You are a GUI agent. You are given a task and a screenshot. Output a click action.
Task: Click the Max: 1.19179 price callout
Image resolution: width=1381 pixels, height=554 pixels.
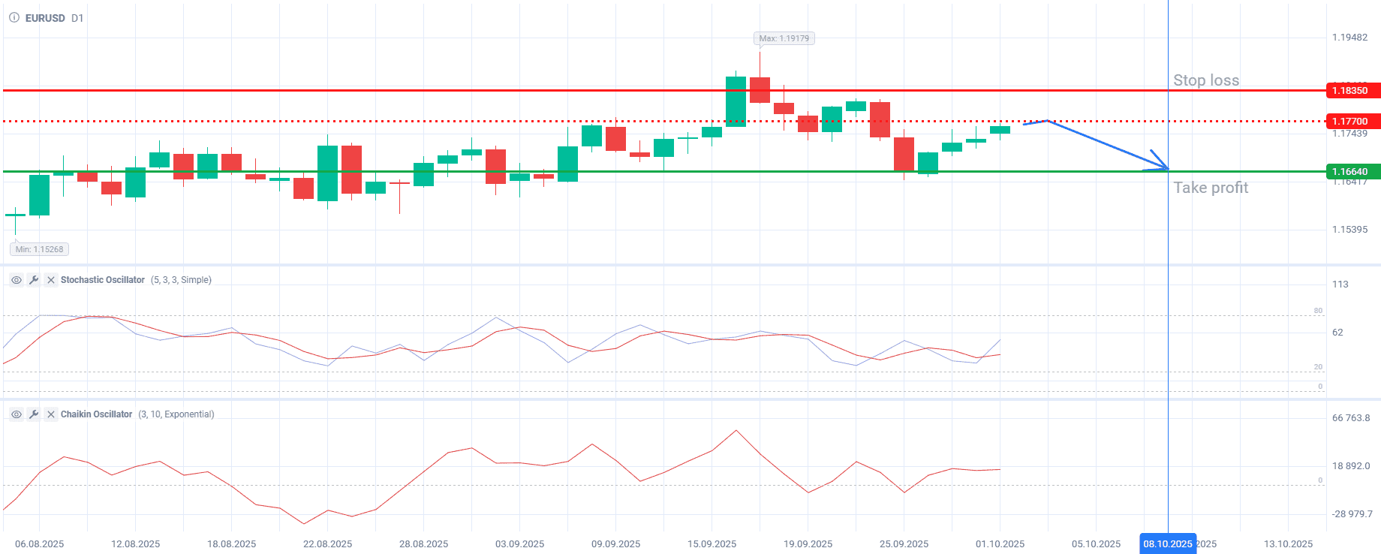pyautogui.click(x=784, y=38)
